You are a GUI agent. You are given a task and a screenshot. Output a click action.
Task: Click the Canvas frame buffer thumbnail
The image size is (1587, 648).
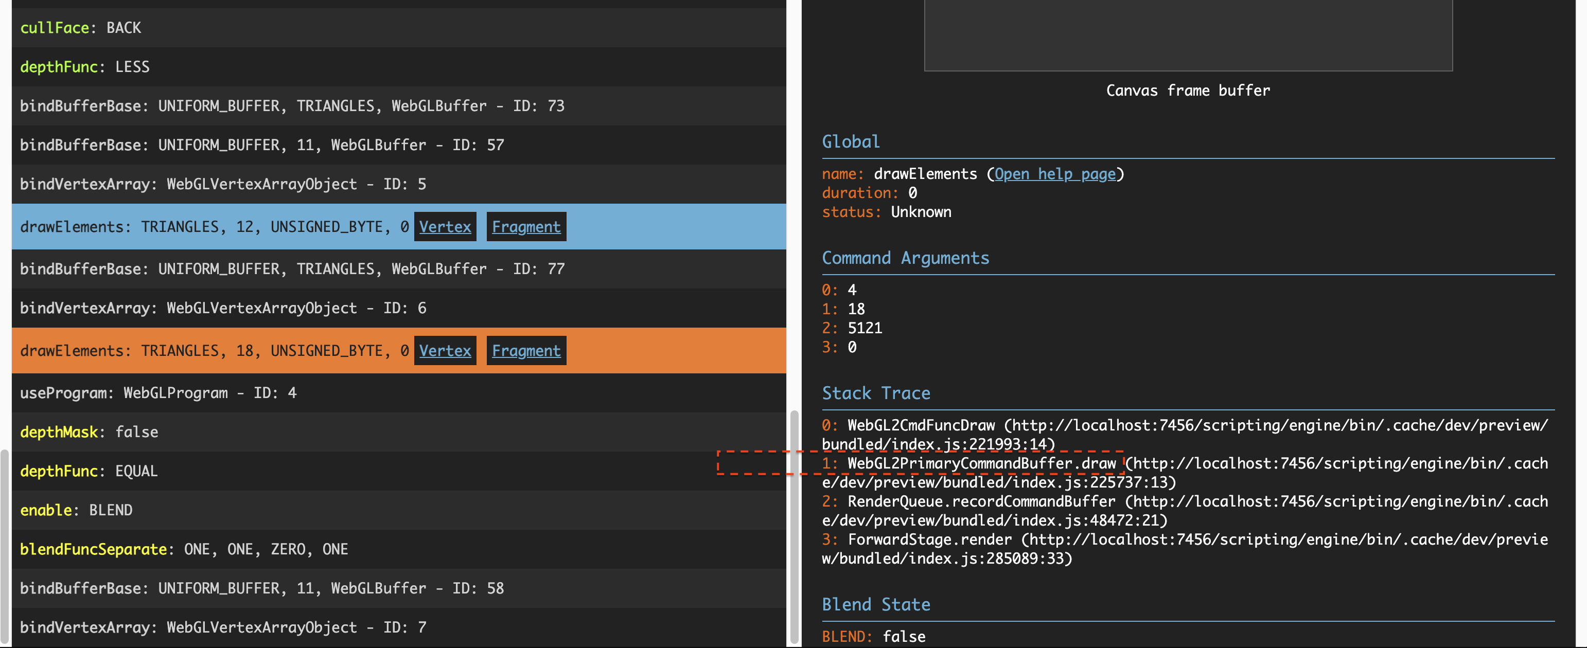pos(1188,35)
